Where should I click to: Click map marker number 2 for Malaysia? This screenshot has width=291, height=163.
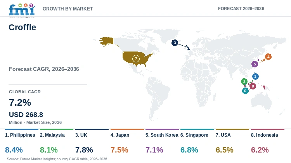(x=244, y=81)
